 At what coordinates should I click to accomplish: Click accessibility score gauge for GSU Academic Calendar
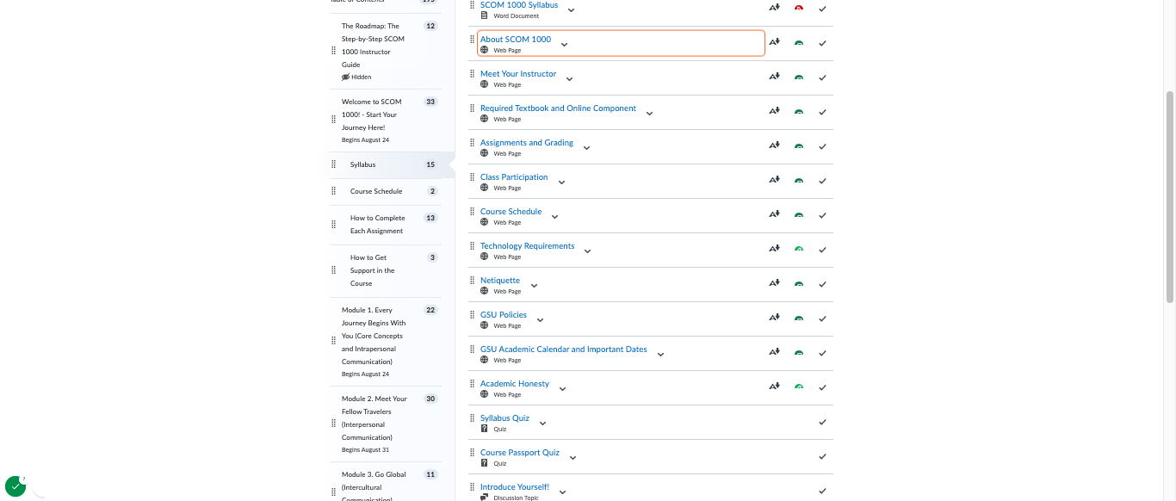pos(799,353)
